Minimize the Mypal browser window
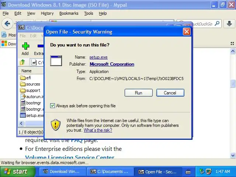 click(x=214, y=5)
